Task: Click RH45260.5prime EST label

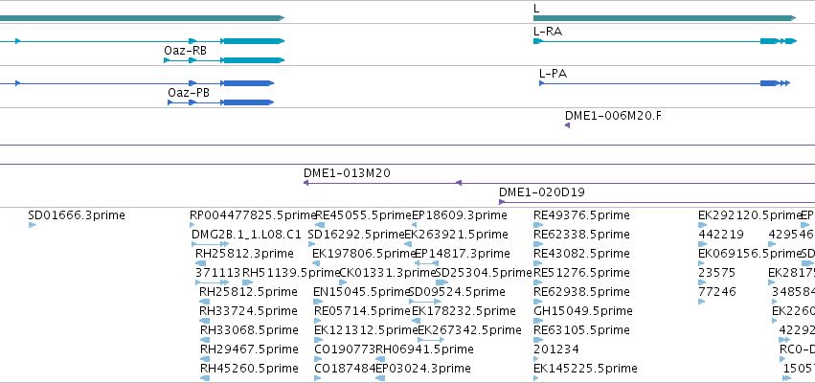Action: (x=250, y=369)
